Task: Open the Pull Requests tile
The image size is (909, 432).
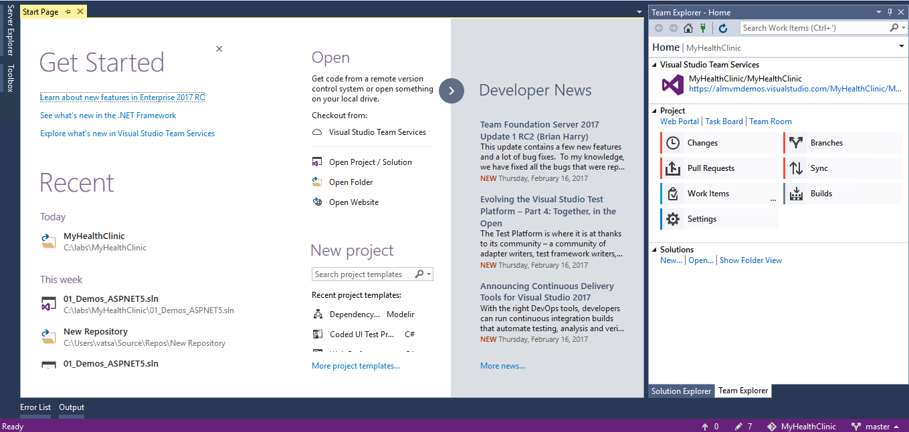Action: 719,168
